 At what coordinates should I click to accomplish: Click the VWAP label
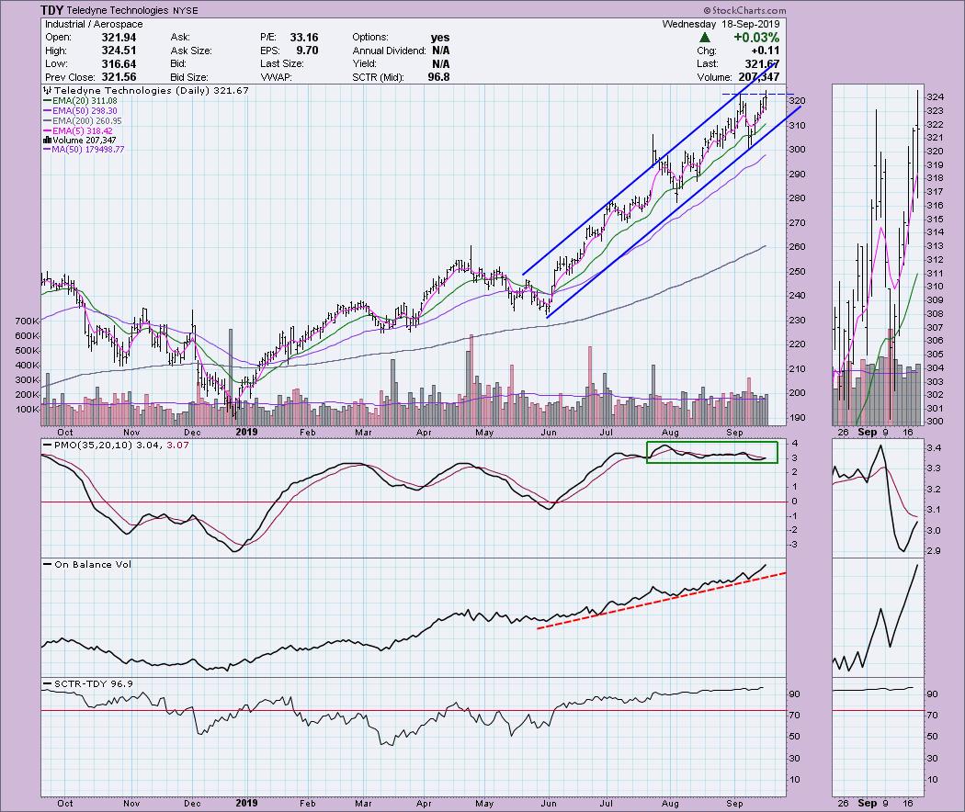(x=275, y=77)
